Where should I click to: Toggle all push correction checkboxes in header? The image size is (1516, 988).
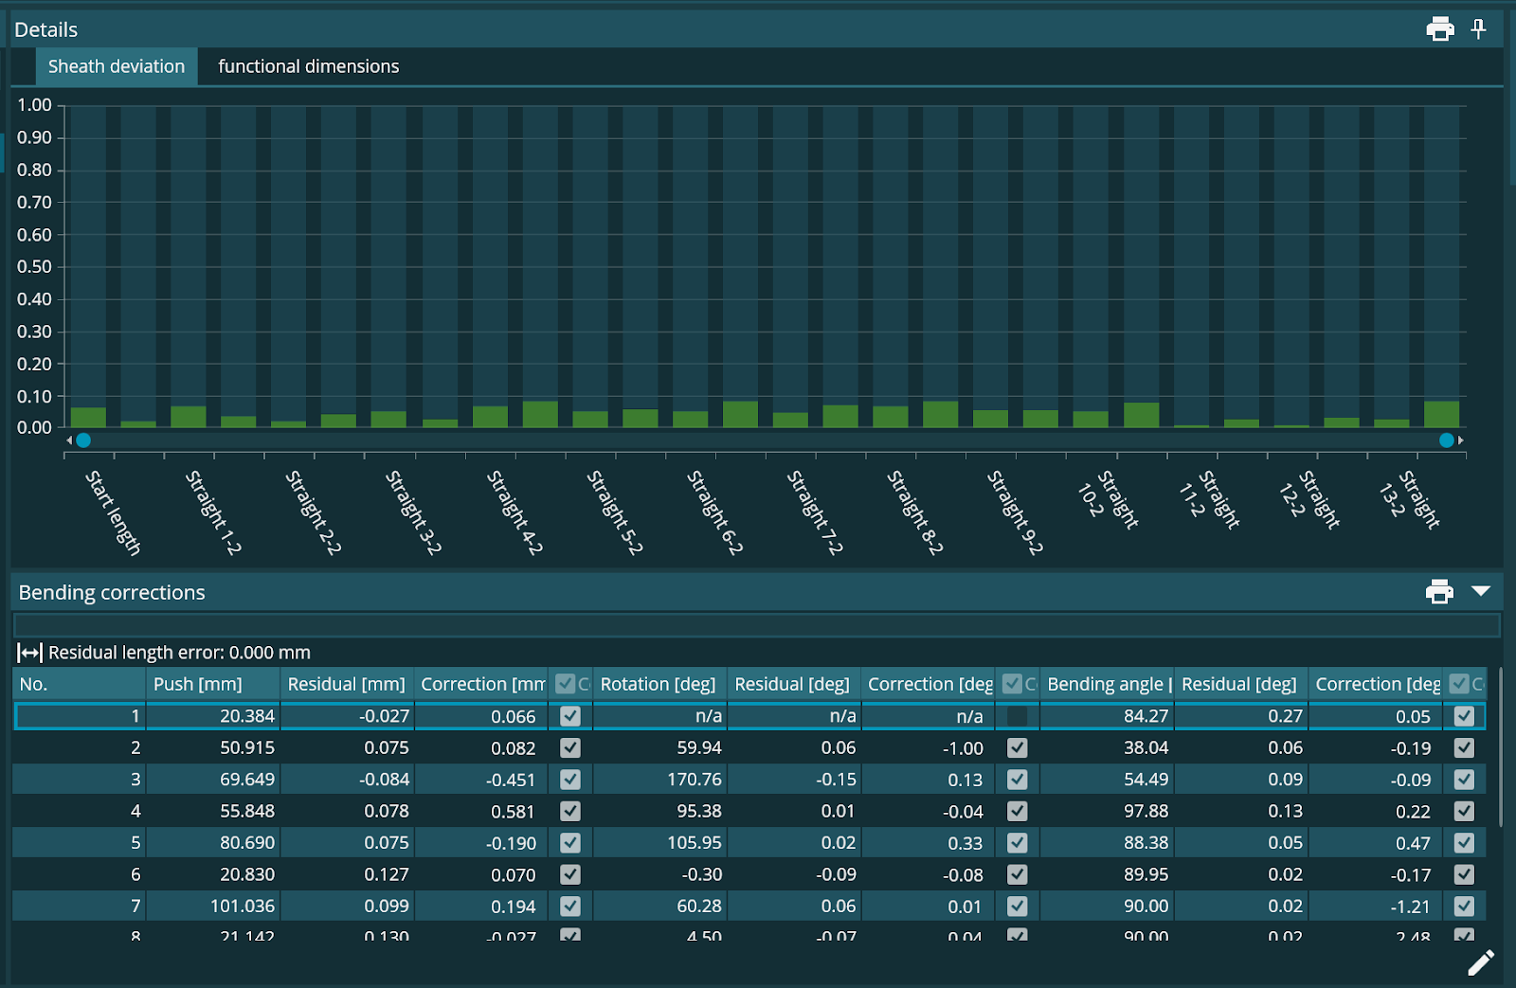click(x=566, y=684)
